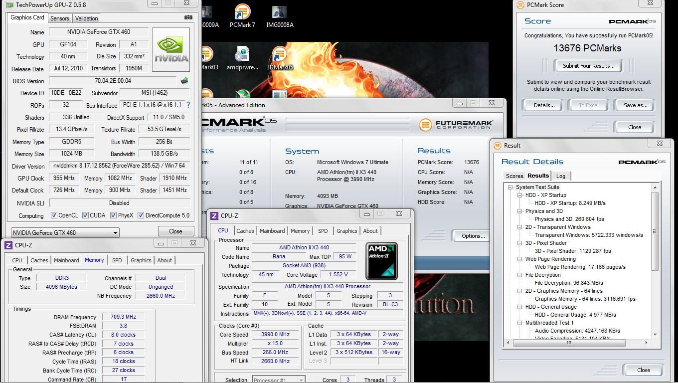
Task: Open the IMG0008A desktop image
Action: [280, 16]
